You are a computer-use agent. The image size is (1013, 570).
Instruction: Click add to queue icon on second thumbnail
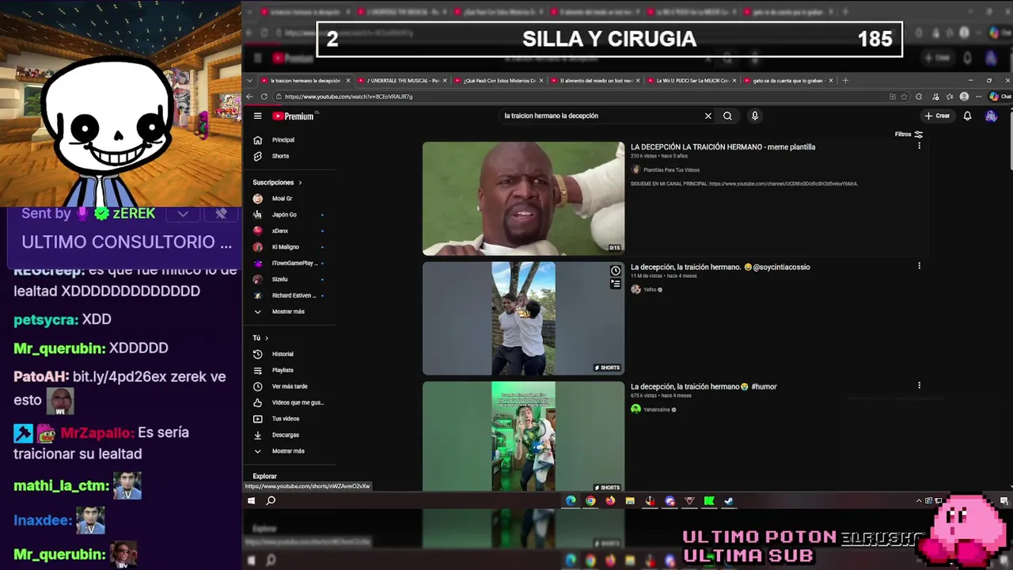coord(616,283)
